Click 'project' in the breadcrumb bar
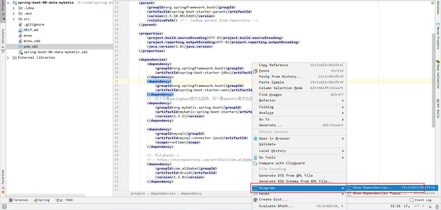441x210 pixels. click(x=138, y=193)
